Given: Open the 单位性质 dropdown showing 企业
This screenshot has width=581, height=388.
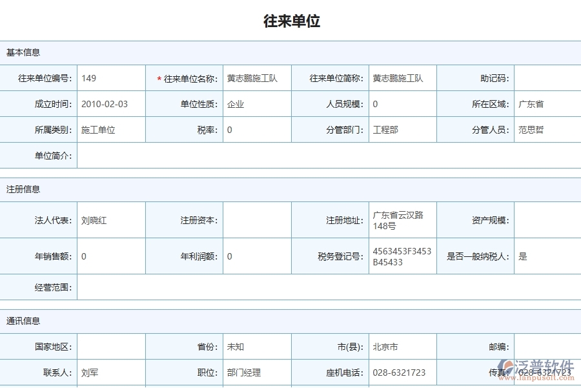Looking at the screenshot, I should (255, 103).
